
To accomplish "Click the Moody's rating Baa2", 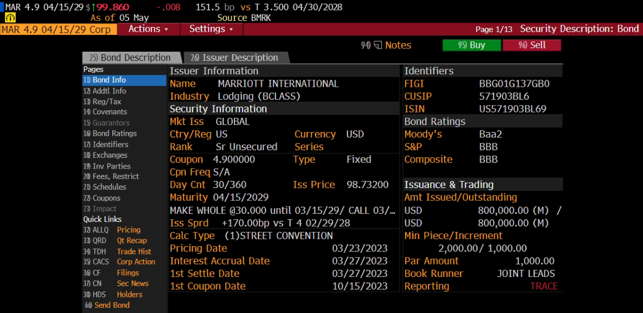I will (x=491, y=134).
